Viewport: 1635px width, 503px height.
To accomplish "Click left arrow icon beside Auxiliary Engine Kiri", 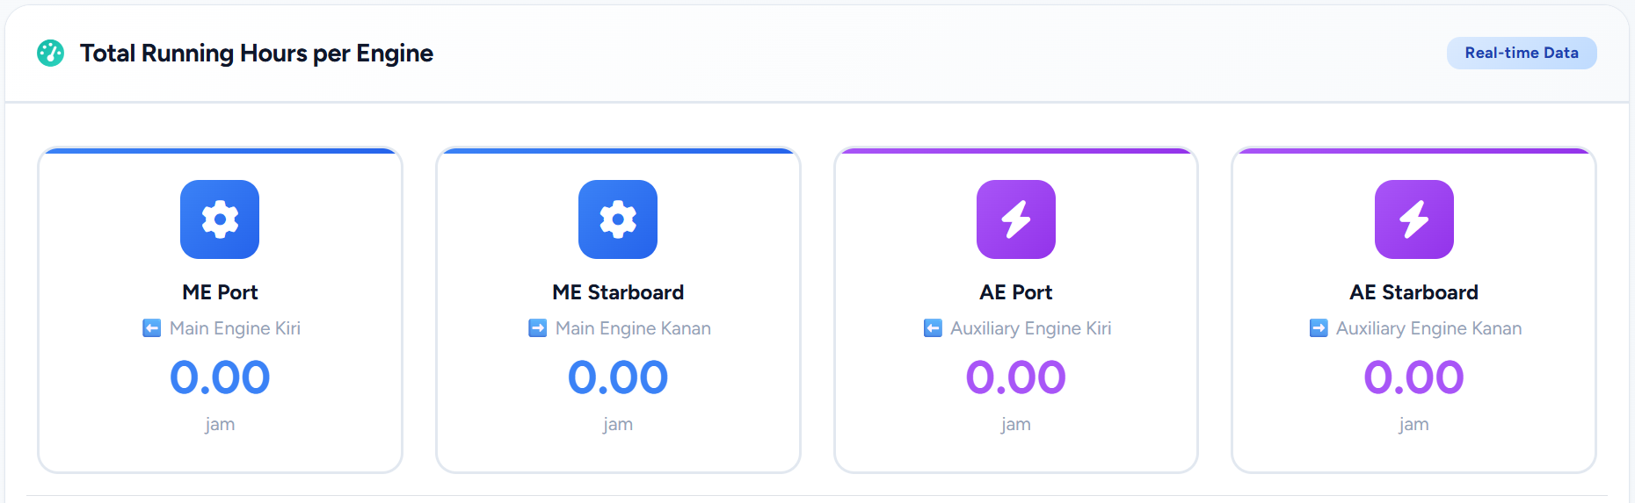I will [933, 328].
